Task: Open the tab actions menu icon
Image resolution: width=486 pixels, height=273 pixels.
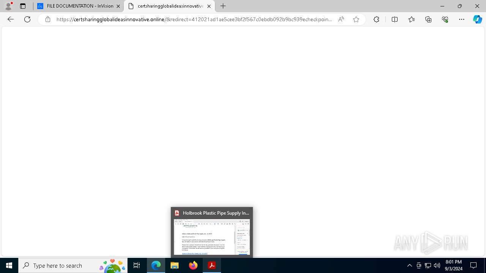Action: [23, 6]
